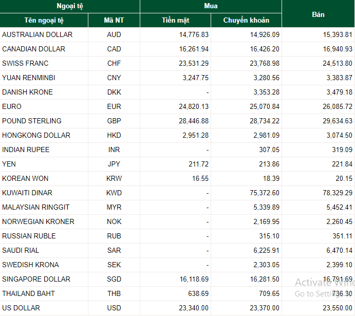Click the EUR currency code cell

tap(114, 106)
